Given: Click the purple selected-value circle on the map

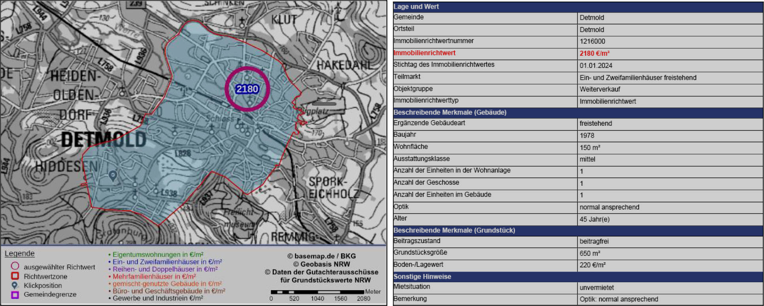Looking at the screenshot, I should 247,89.
